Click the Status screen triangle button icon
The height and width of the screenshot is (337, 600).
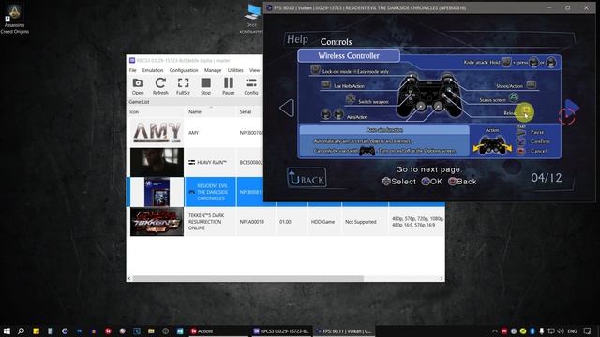click(514, 97)
